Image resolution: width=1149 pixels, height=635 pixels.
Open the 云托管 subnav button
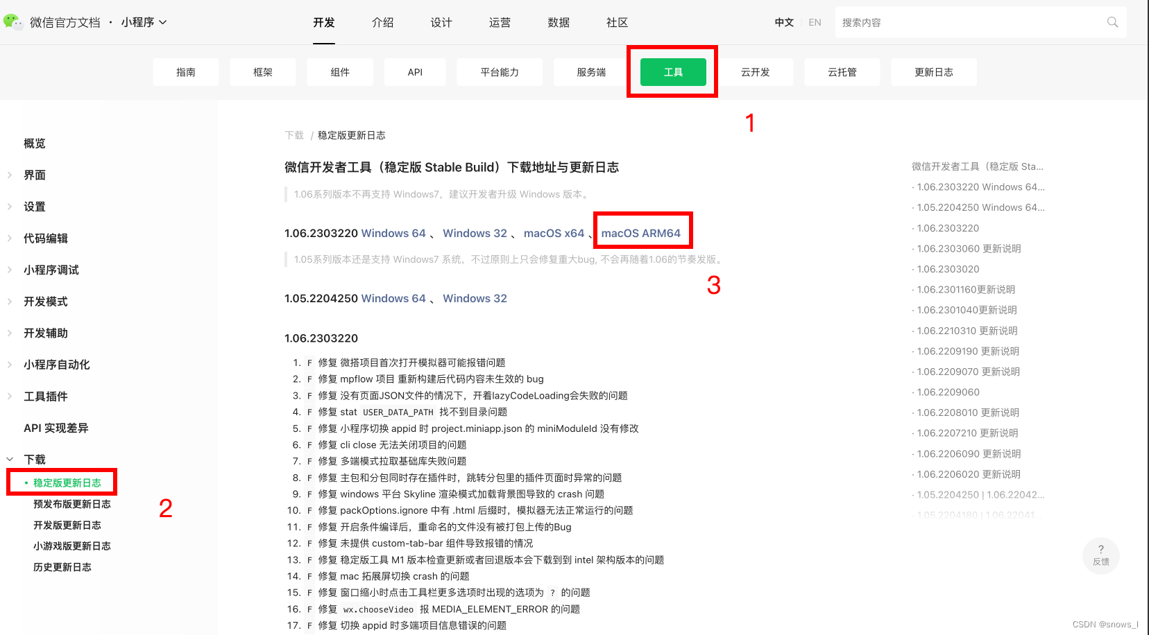click(x=842, y=72)
